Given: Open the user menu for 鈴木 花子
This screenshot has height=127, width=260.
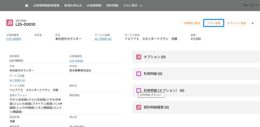Looking at the screenshot, I should pos(249,5).
